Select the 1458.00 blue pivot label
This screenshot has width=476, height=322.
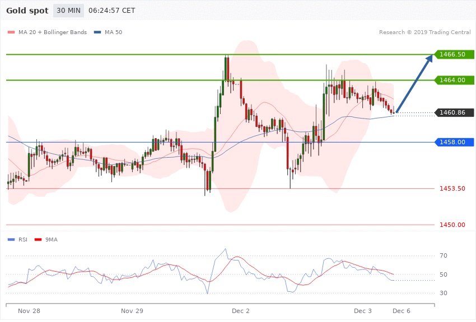click(x=452, y=142)
